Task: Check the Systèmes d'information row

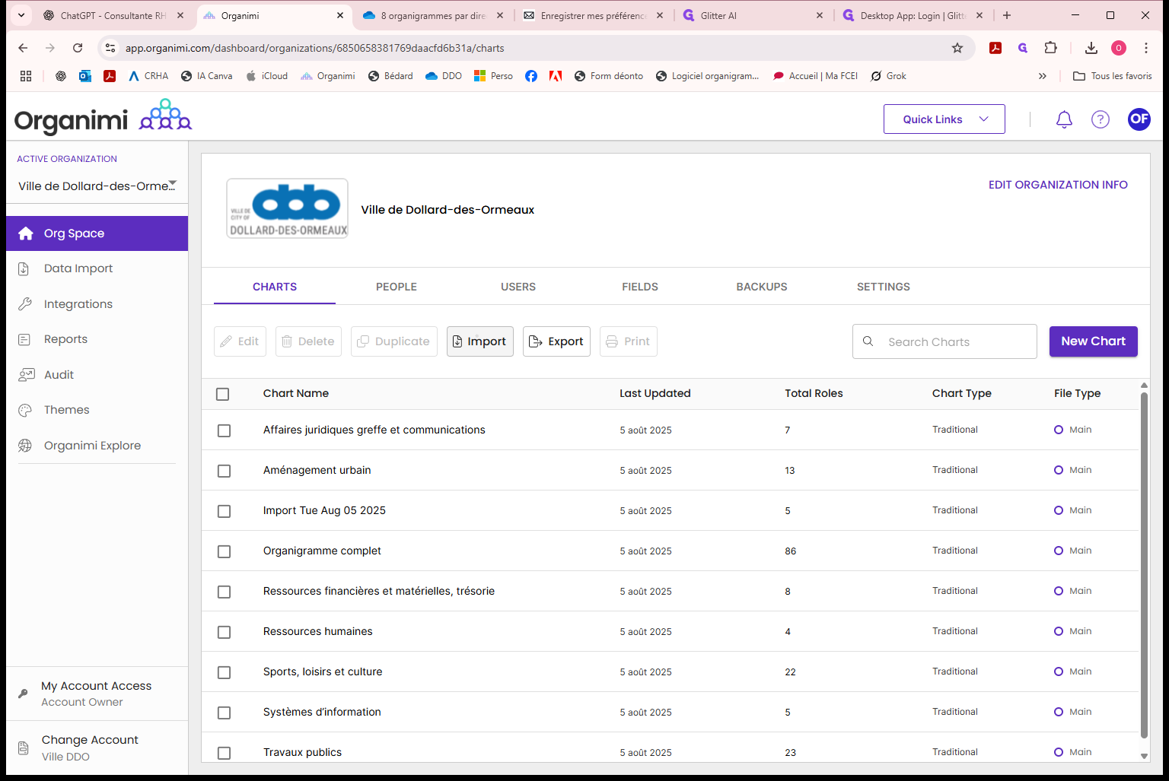Action: tap(224, 713)
